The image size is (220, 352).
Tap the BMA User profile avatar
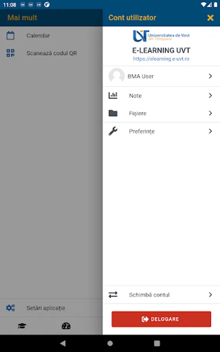pos(116,76)
